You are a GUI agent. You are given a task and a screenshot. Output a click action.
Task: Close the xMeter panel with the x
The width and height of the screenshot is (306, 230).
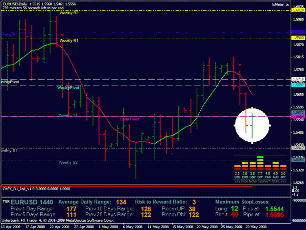click(x=287, y=5)
